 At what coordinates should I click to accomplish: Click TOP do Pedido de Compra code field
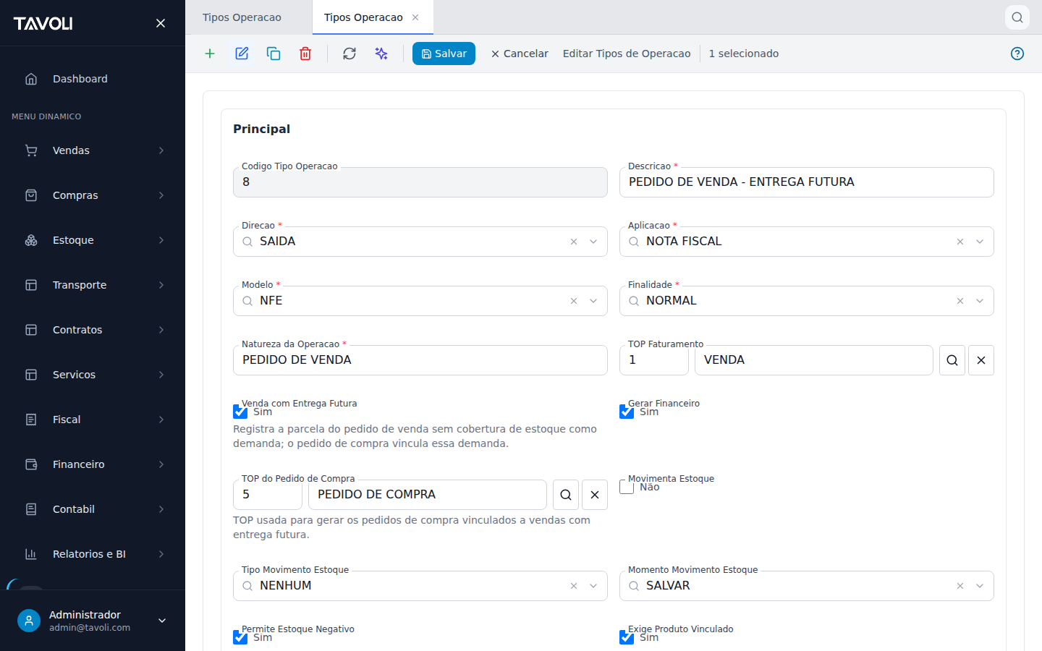pos(268,495)
